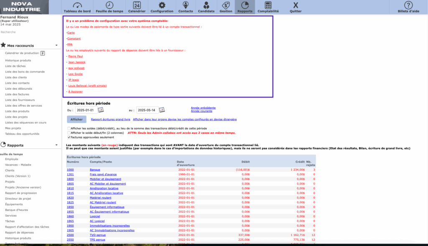
Task: Enable Afficher les soldes (débit/crédit) checkbox
Action: point(69,128)
